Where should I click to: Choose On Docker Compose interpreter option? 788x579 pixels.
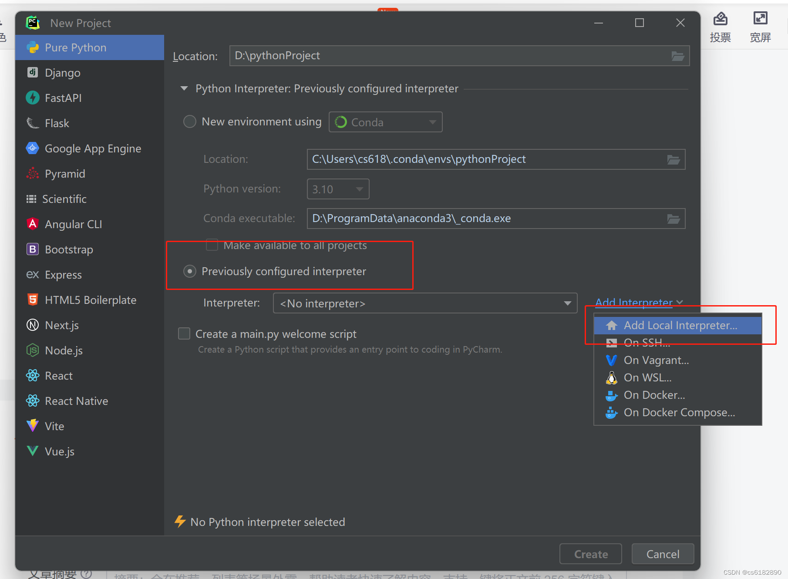coord(678,412)
